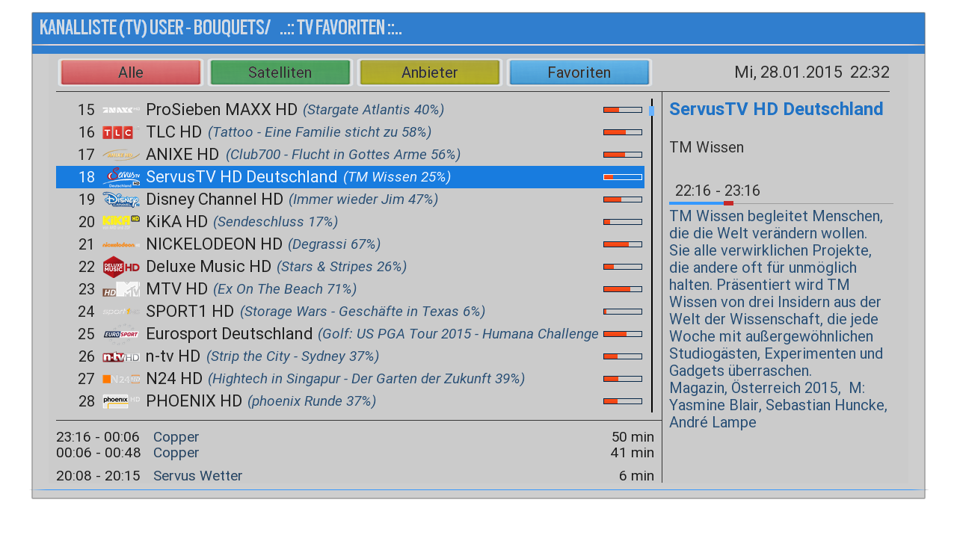Click the TLC channel logo icon
This screenshot has width=957, height=538.
(120, 132)
